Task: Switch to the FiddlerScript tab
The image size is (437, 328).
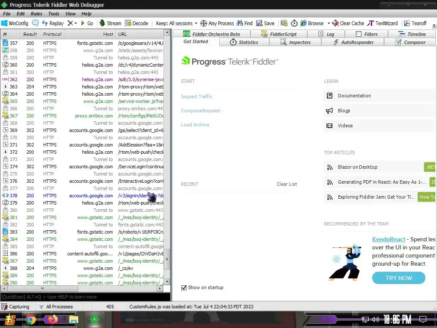Action: 279,34
